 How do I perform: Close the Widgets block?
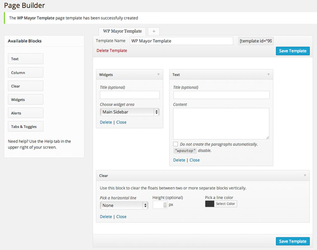pyautogui.click(x=121, y=122)
